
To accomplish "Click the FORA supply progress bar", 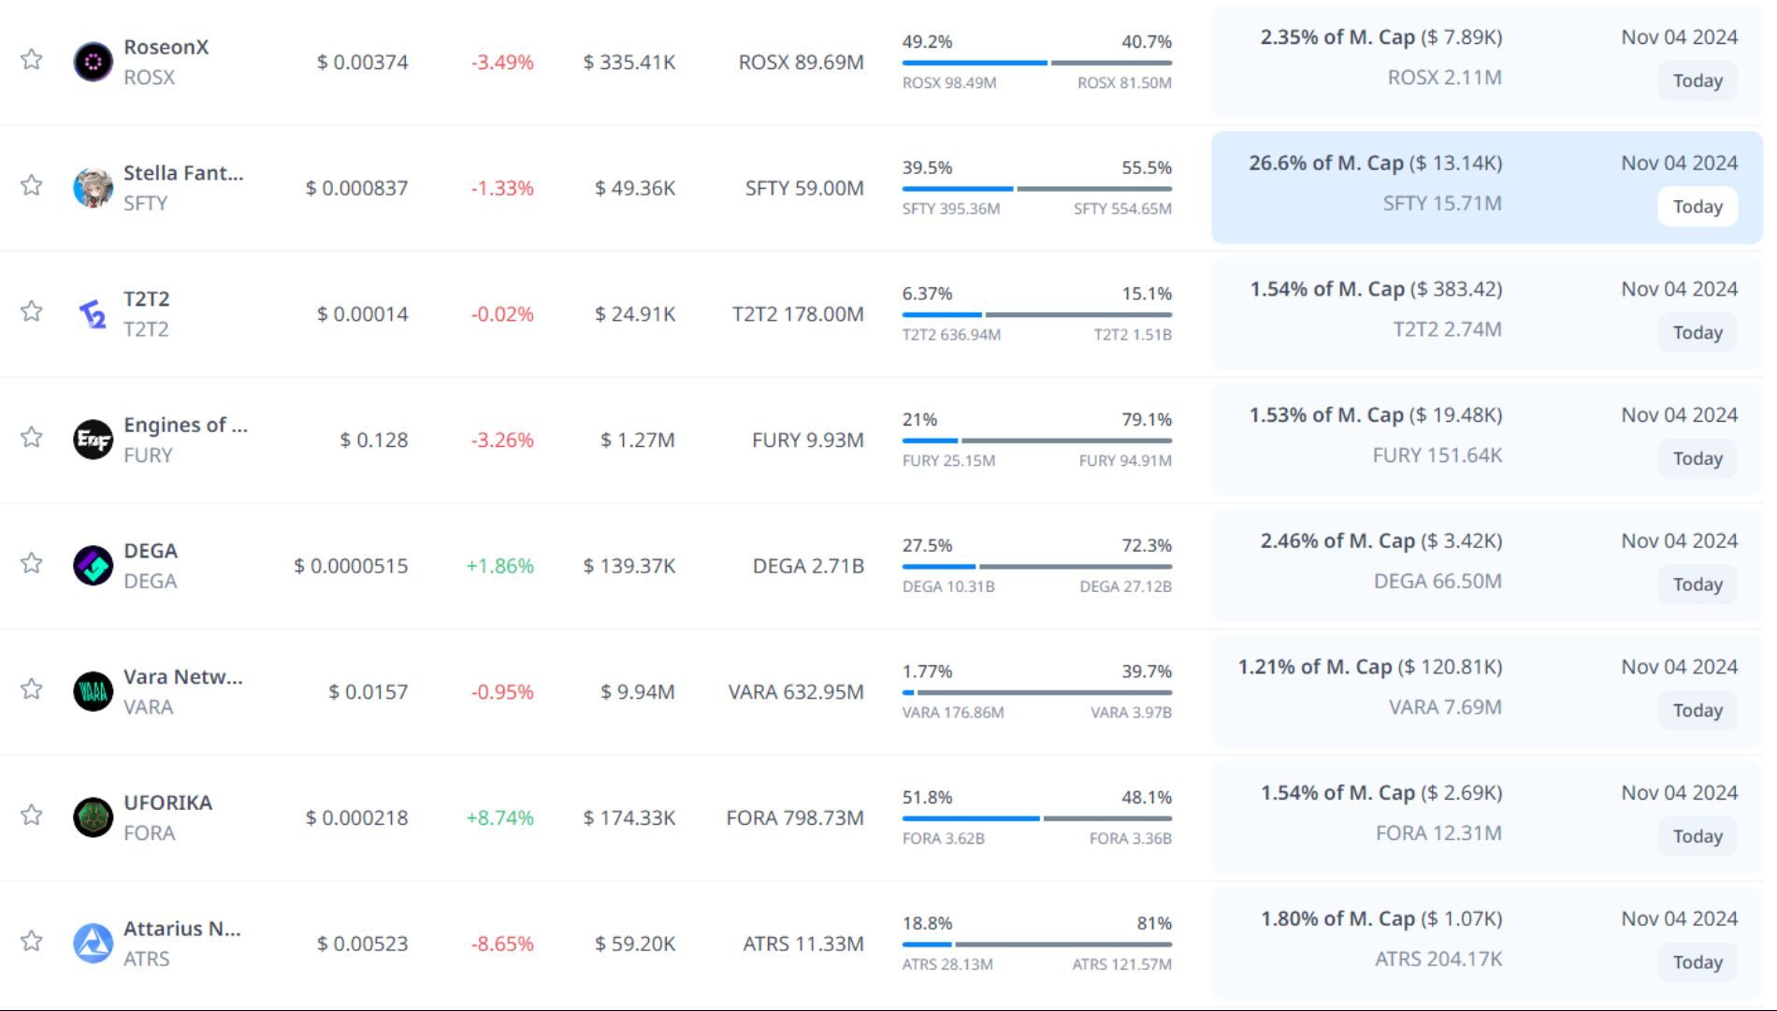I will click(x=1036, y=818).
